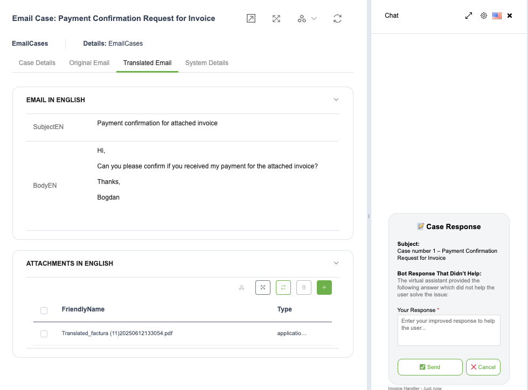
Task: Open the header actions circles icon
Action: [x=302, y=18]
